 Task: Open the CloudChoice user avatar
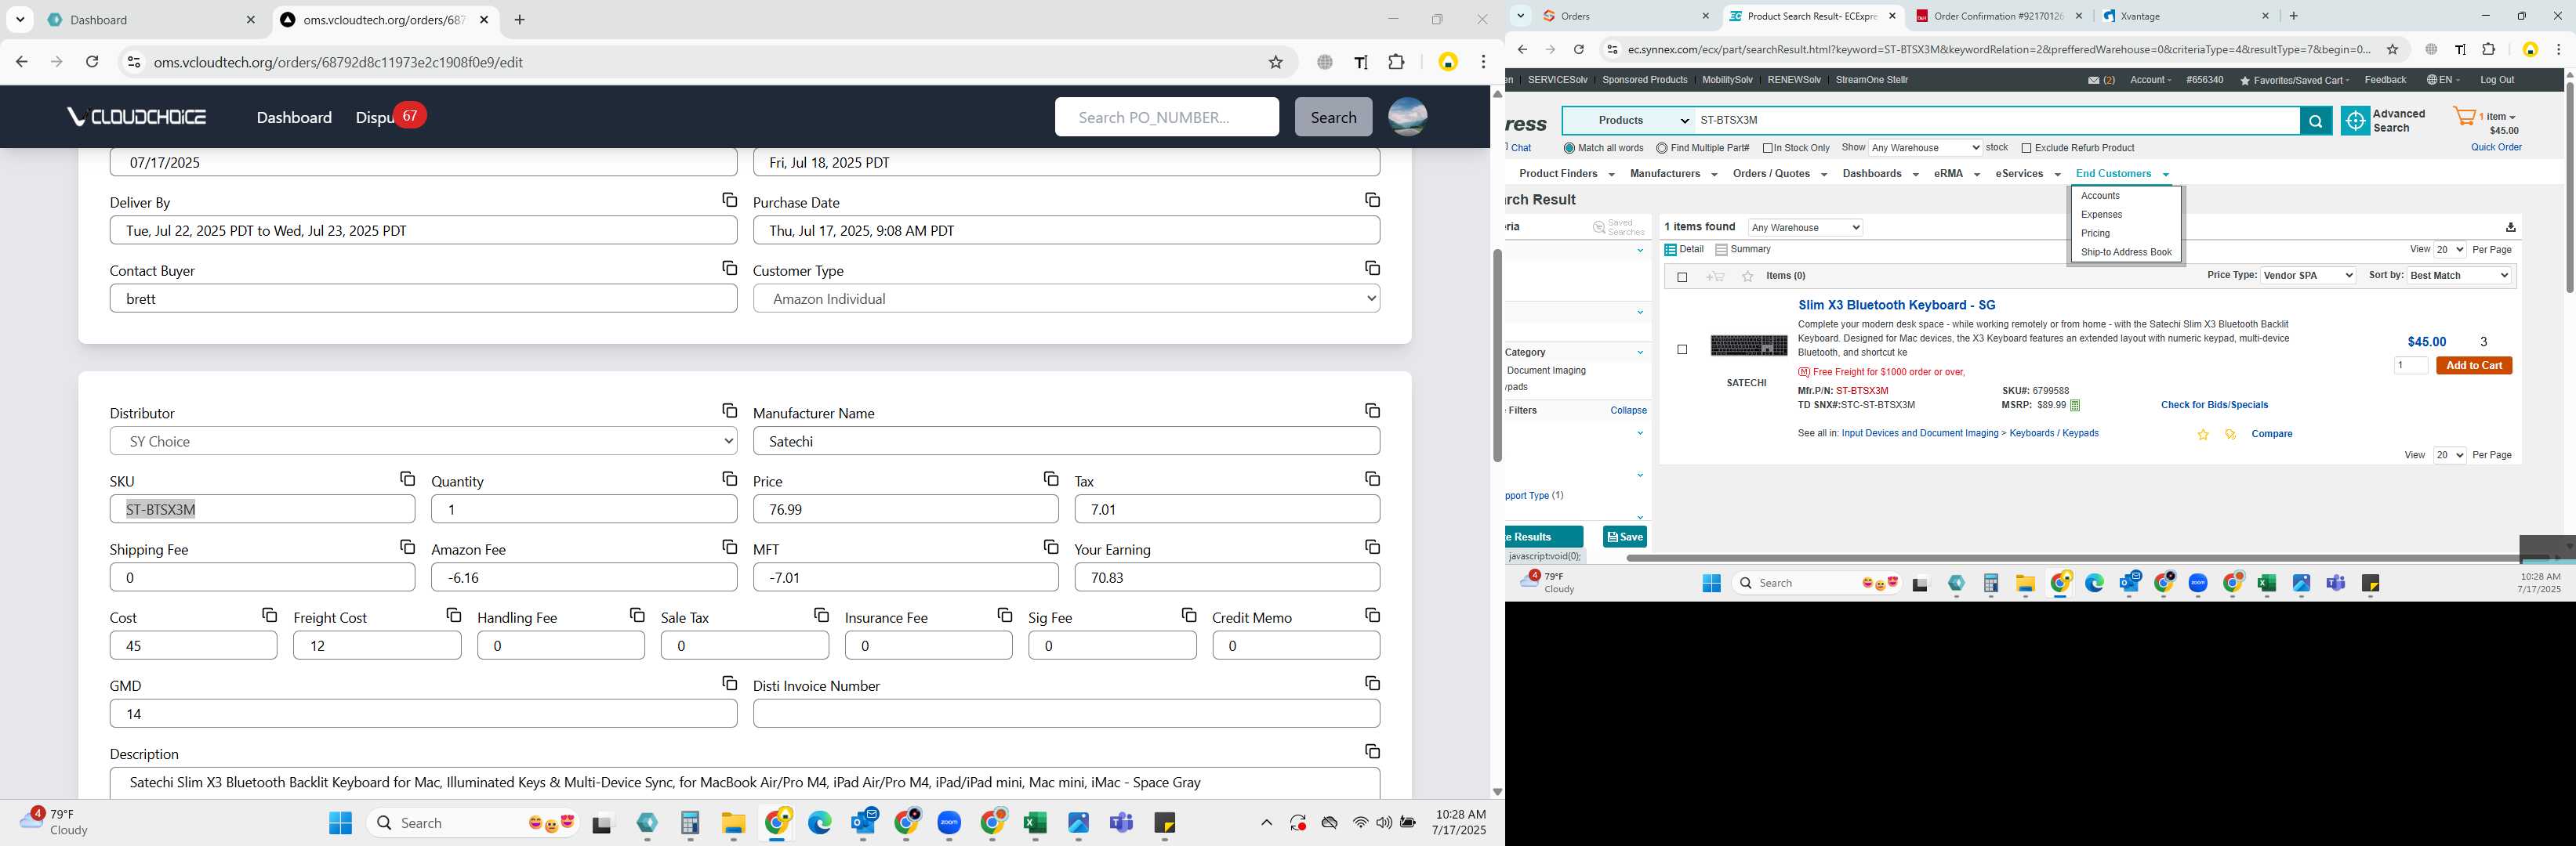pos(1407,117)
